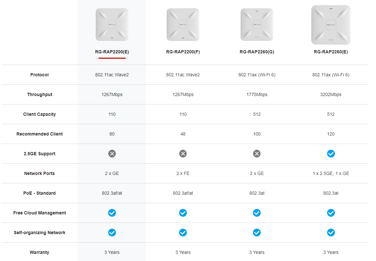The height and width of the screenshot is (261, 376).
Task: Click the recommended client value 80
Action: 112,134
